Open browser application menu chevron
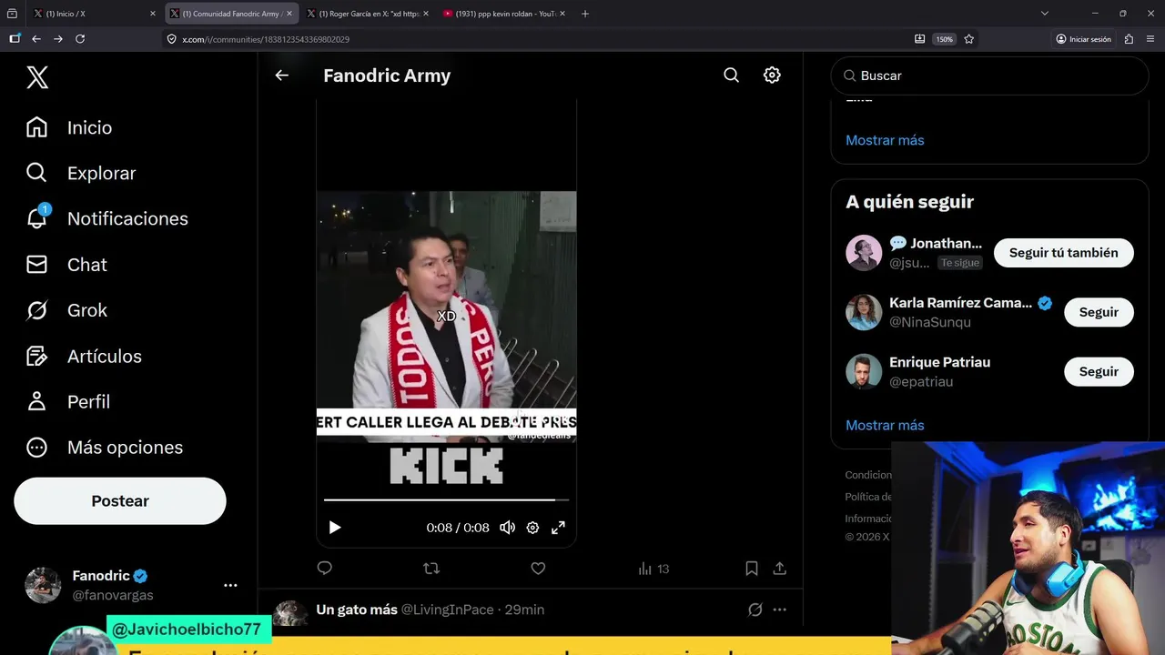The image size is (1165, 655). point(1151,39)
